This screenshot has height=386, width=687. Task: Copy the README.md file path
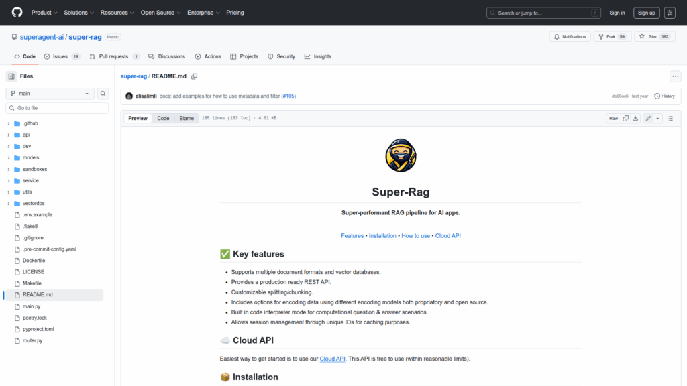[195, 76]
